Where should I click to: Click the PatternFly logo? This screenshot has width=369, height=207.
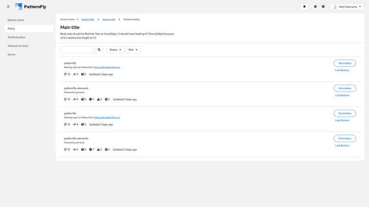pyautogui.click(x=30, y=7)
